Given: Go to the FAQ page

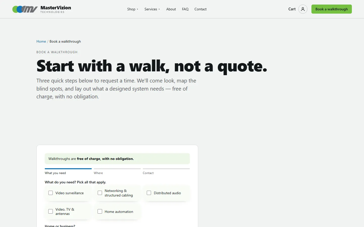Looking at the screenshot, I should pyautogui.click(x=185, y=9).
